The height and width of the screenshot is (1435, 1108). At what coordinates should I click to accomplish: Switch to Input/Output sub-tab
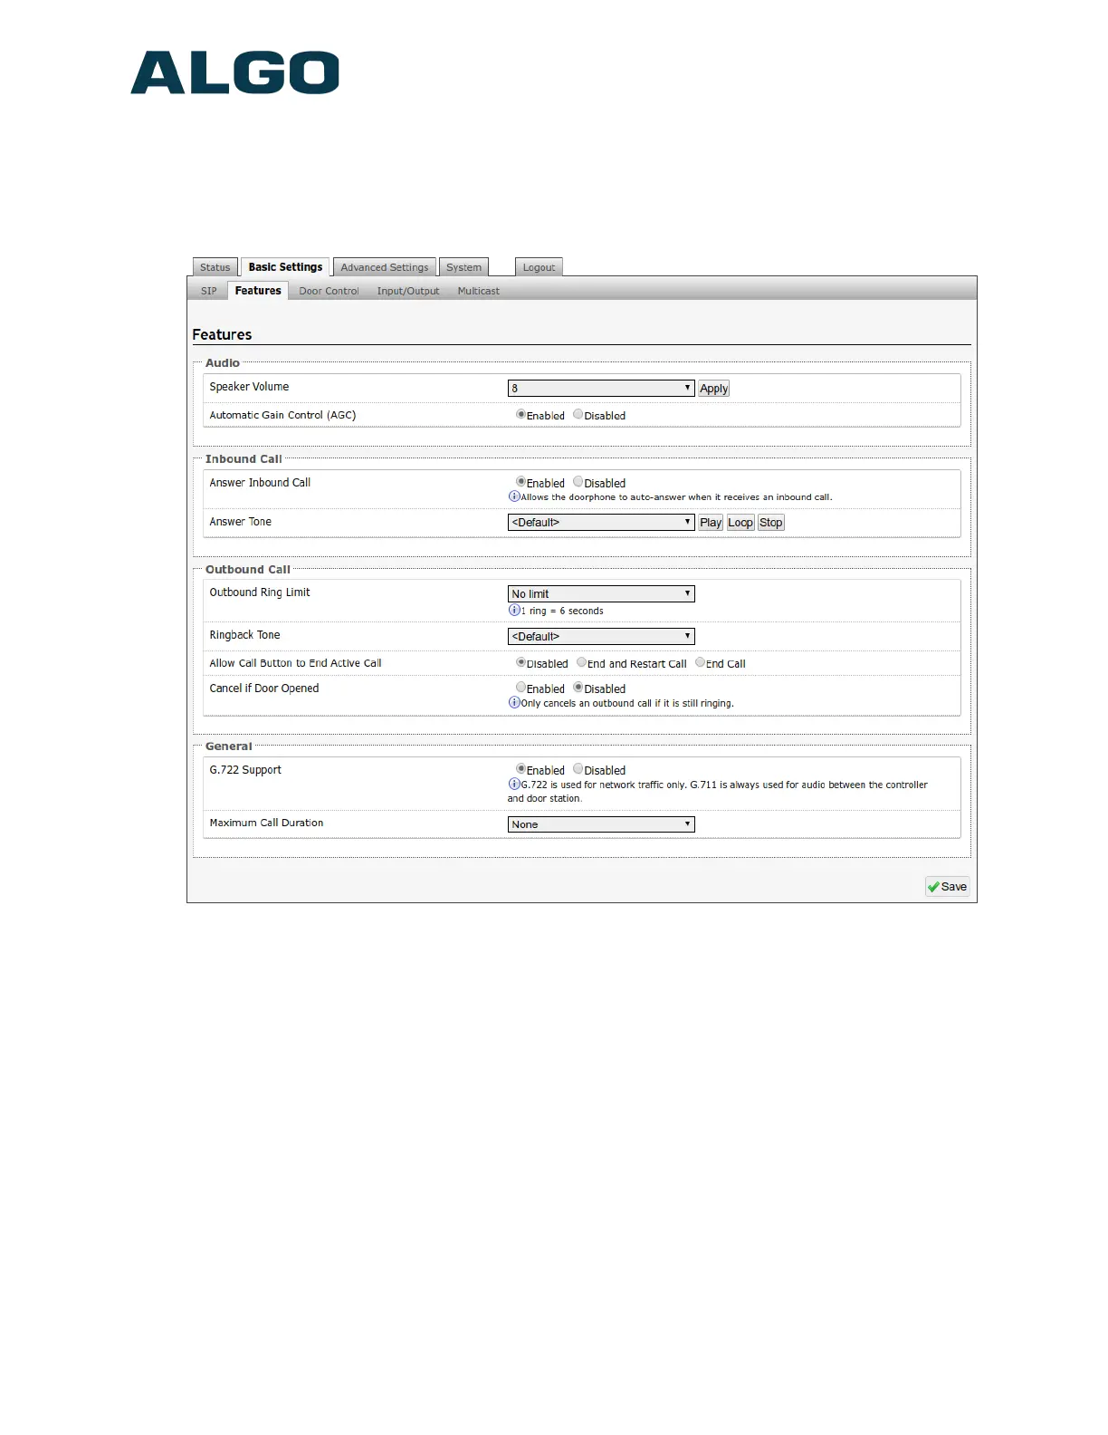click(408, 291)
